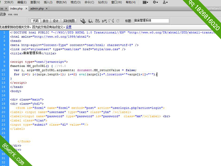Click the class="yhdl" div line
221x166 pixels.
coord(27,104)
